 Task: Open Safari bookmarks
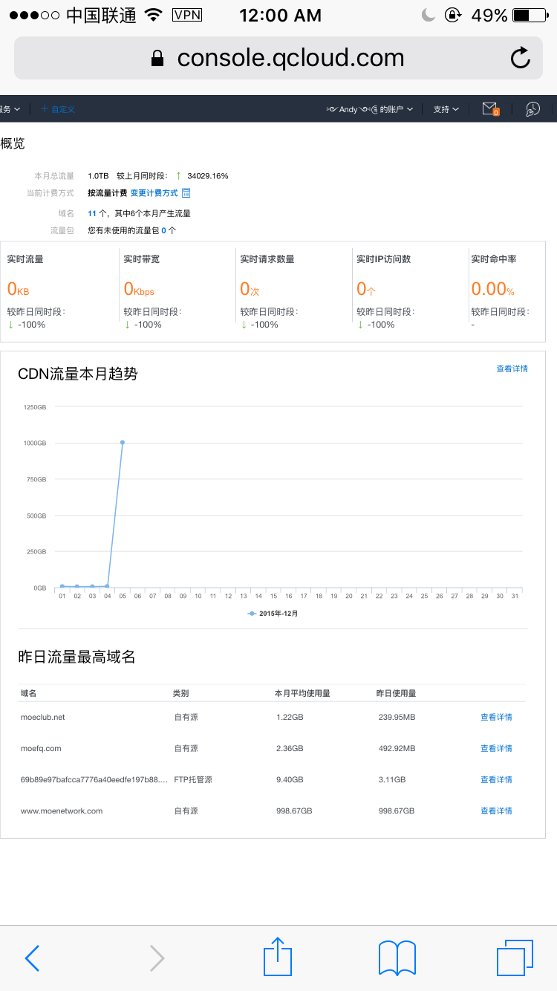point(397,958)
